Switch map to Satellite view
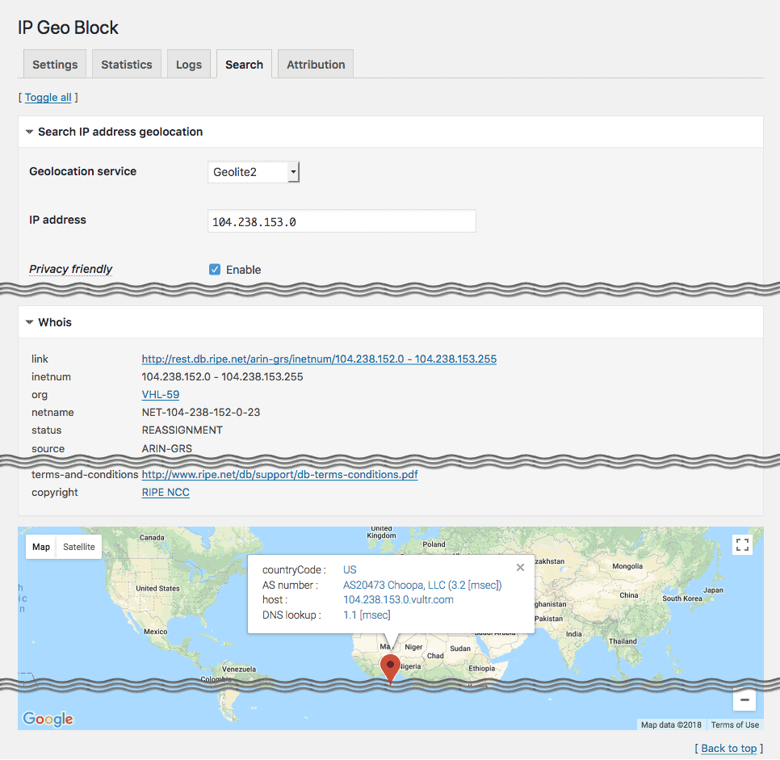 [79, 547]
